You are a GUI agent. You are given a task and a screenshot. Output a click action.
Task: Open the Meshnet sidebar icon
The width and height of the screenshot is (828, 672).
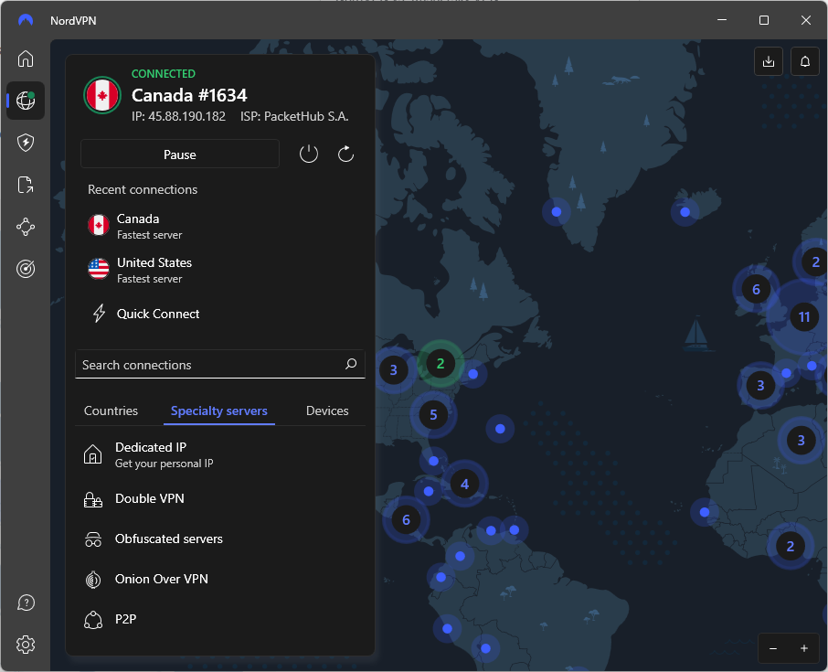click(26, 227)
